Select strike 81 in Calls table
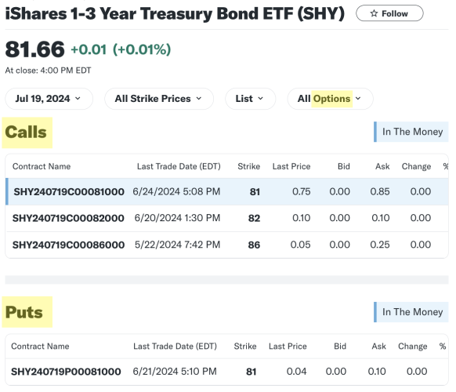Screen dimensions: 456x392 [x=255, y=192]
